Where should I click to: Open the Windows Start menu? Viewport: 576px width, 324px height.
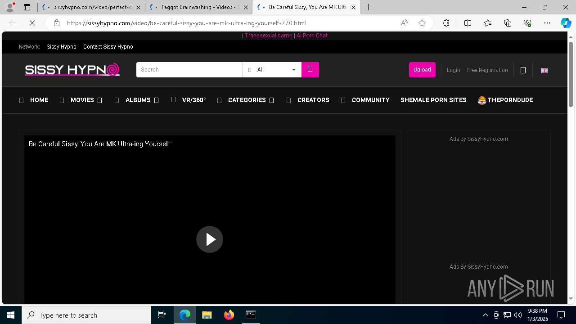[11, 315]
